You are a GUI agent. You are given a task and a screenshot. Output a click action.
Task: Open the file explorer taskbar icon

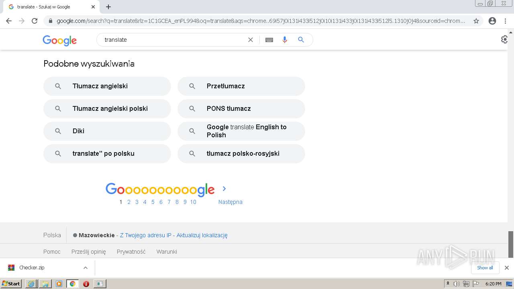click(x=45, y=284)
